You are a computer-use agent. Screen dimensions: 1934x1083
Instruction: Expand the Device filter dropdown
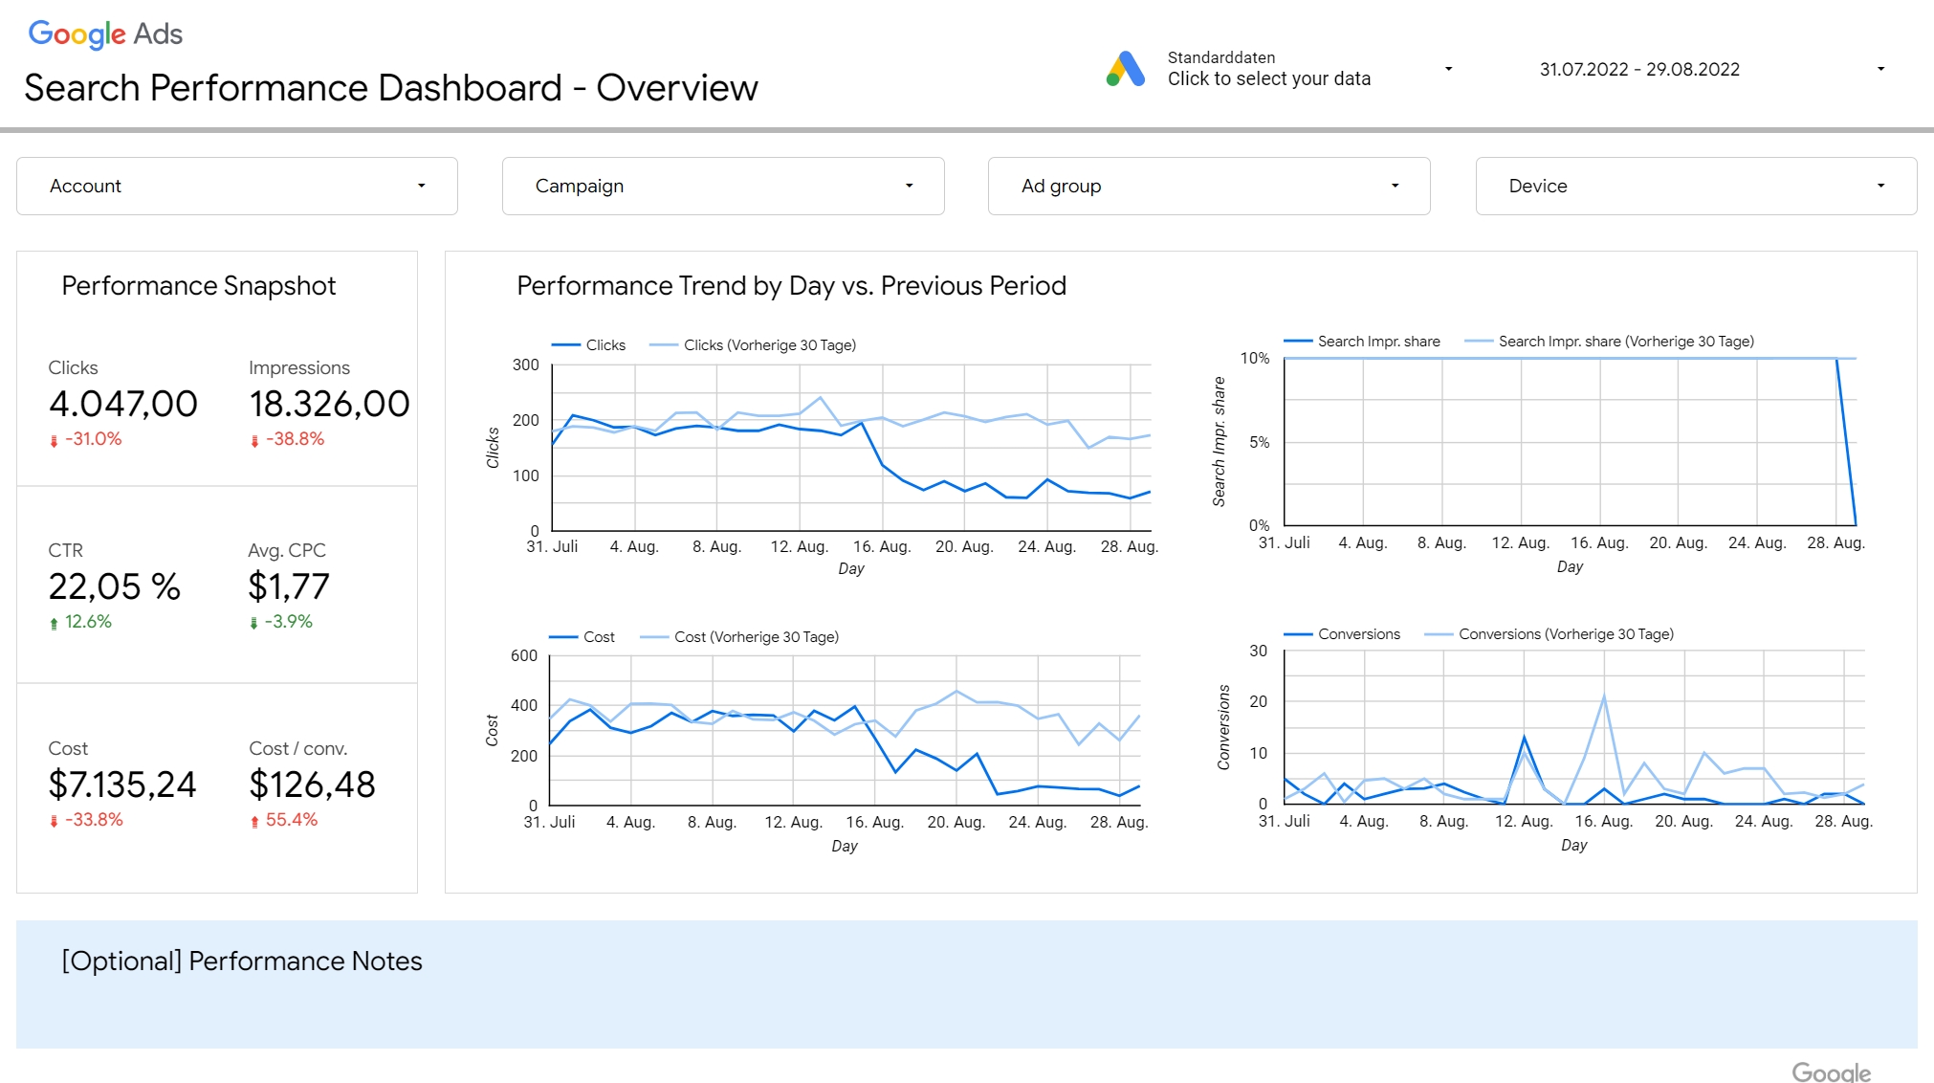pos(1695,187)
